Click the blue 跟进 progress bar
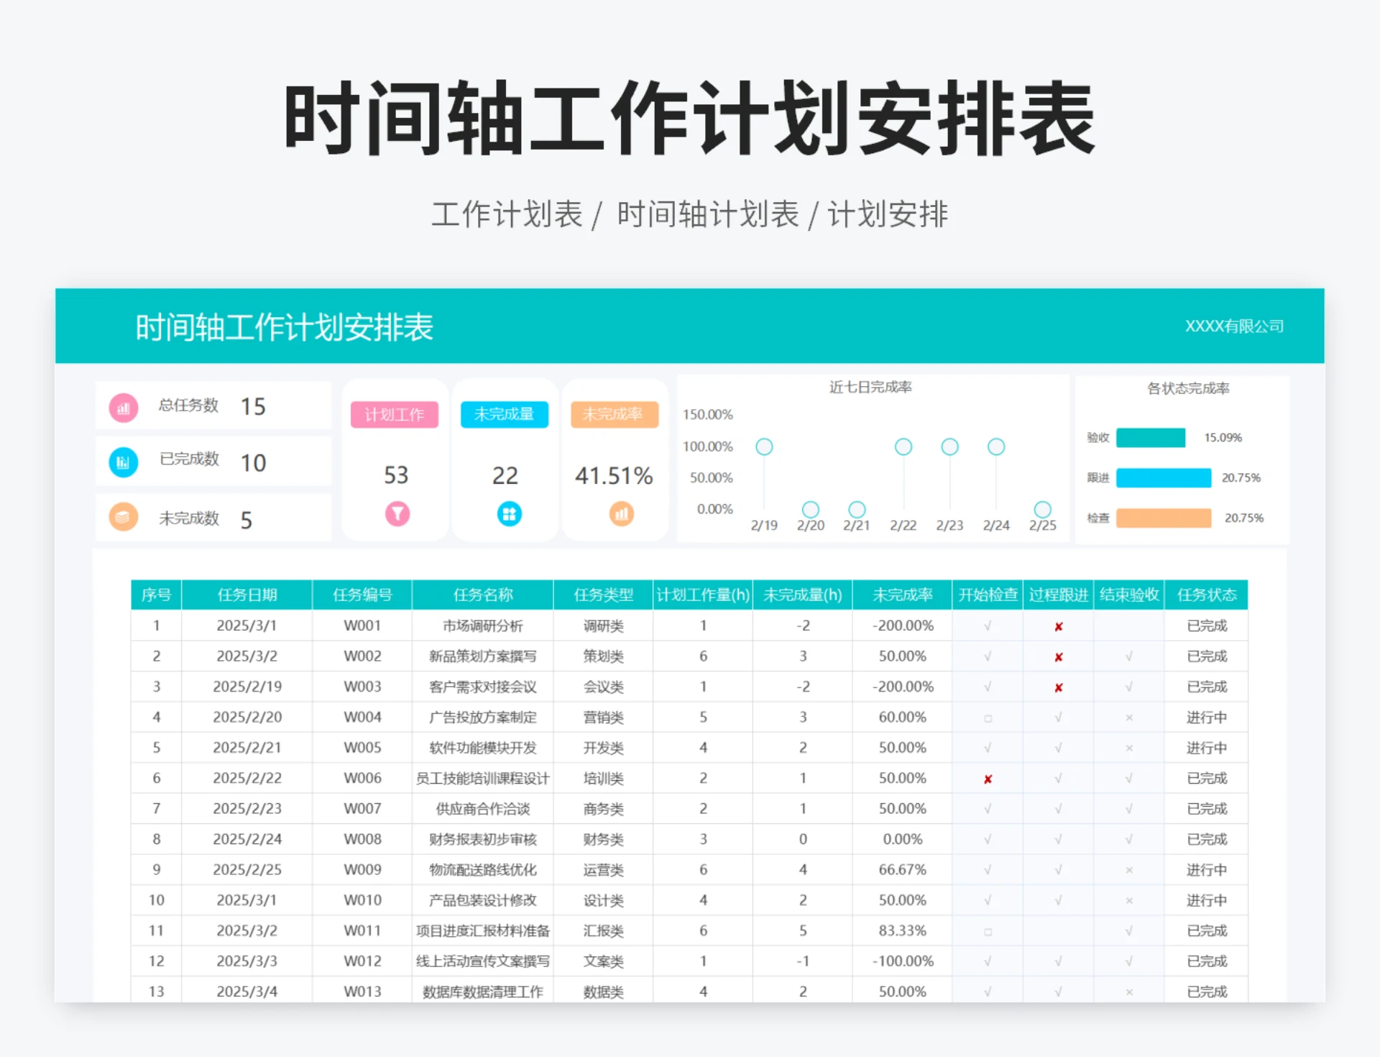The height and width of the screenshot is (1057, 1380). (x=1163, y=477)
